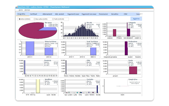This screenshot has width=169, height=106.
Task: Open the Stampa menu
Action: point(27,10)
